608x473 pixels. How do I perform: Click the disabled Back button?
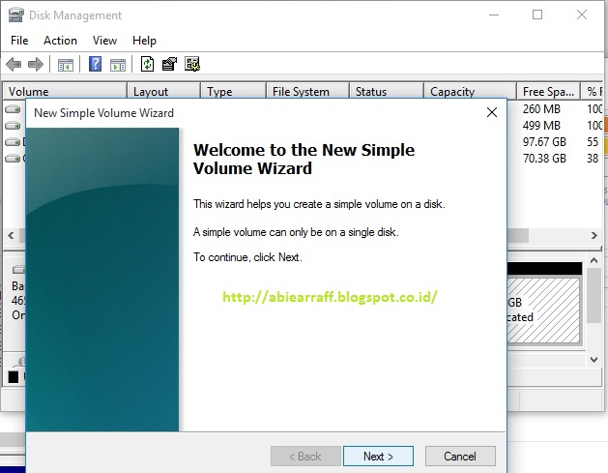click(305, 456)
